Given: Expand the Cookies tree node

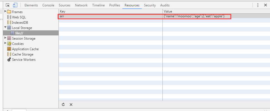Looking at the screenshot, I should pos(5,43).
